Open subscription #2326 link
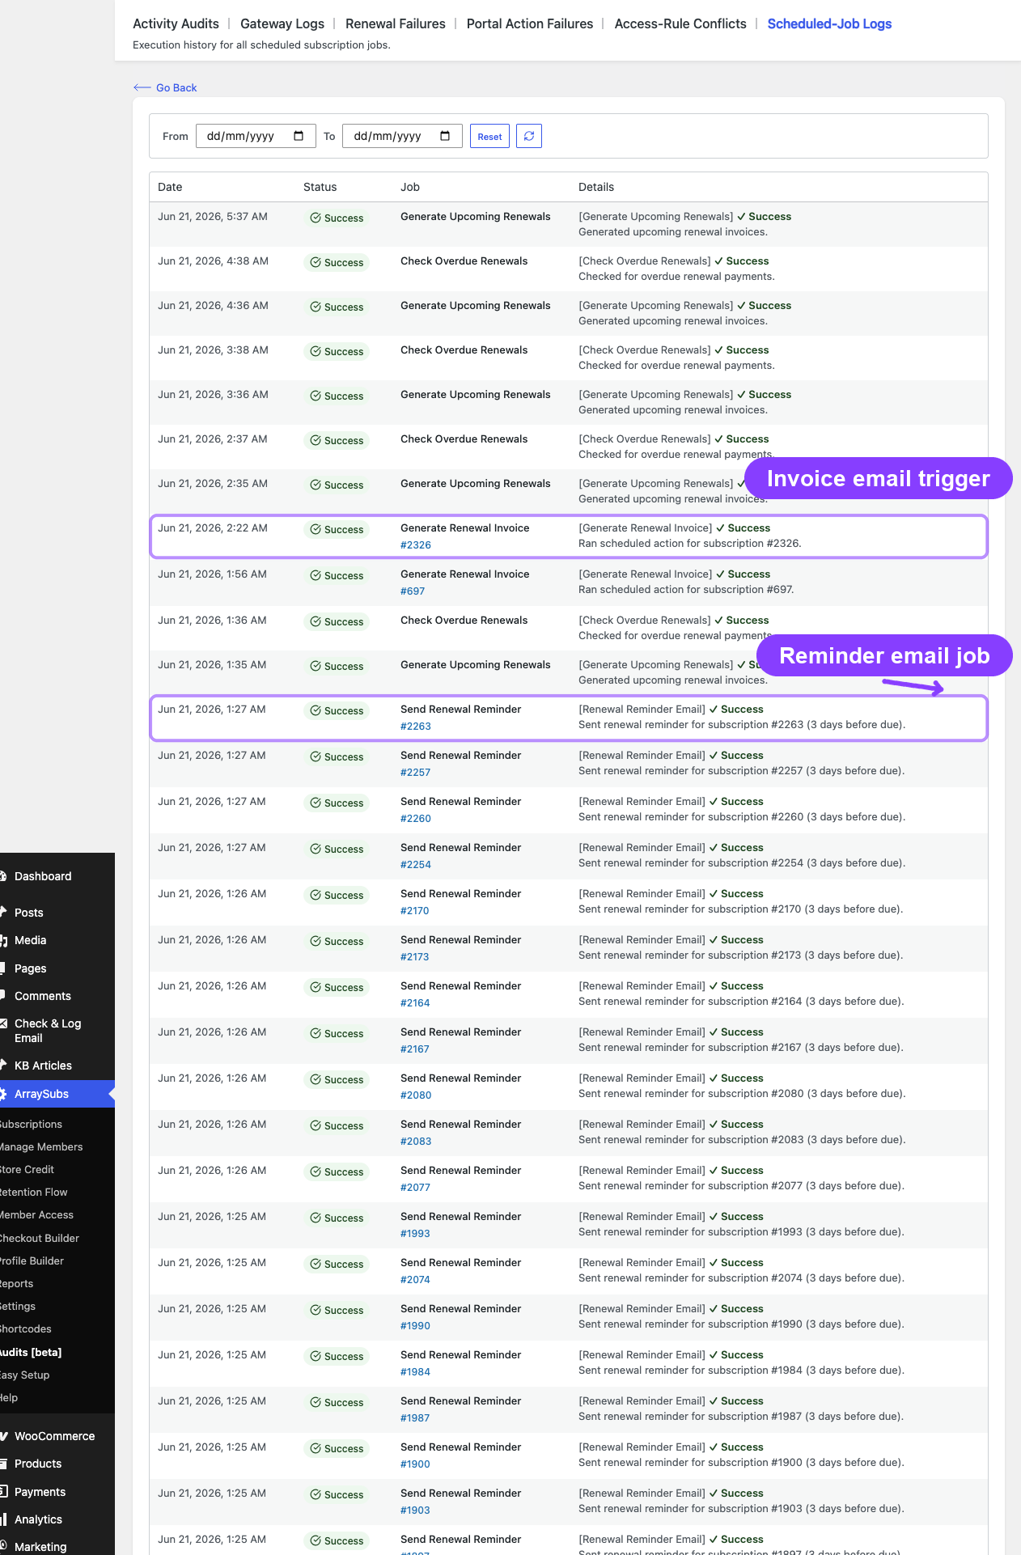1021x1555 pixels. click(x=416, y=544)
